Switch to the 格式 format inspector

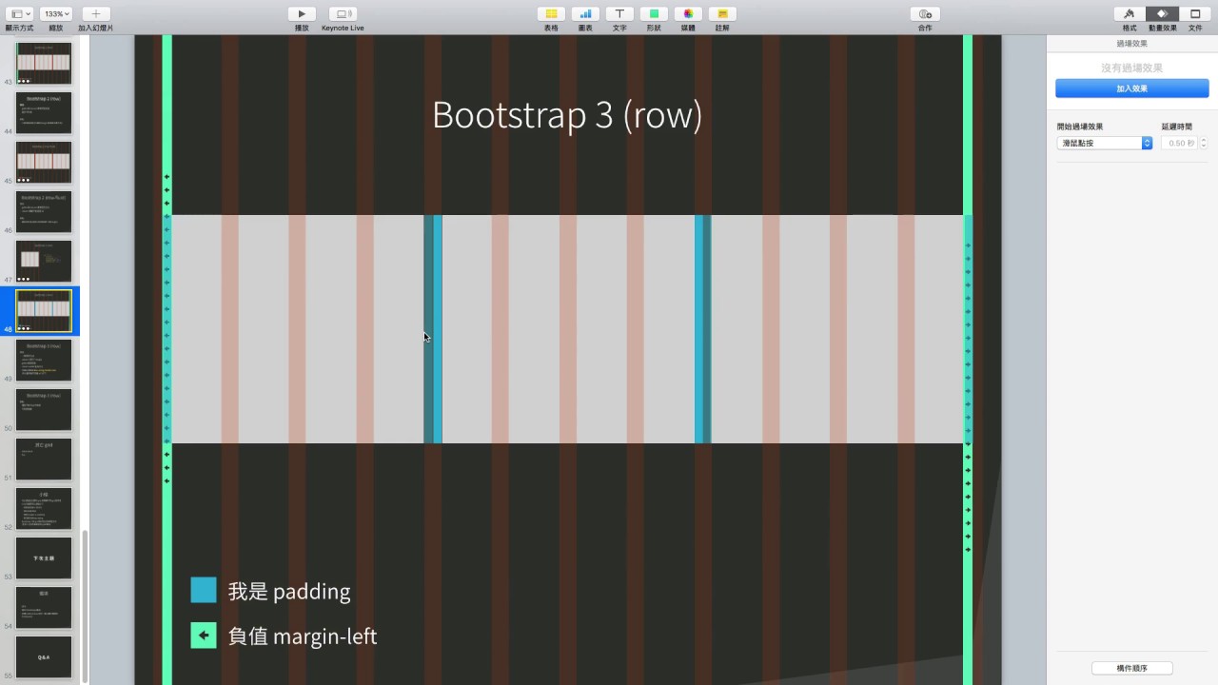[1130, 14]
